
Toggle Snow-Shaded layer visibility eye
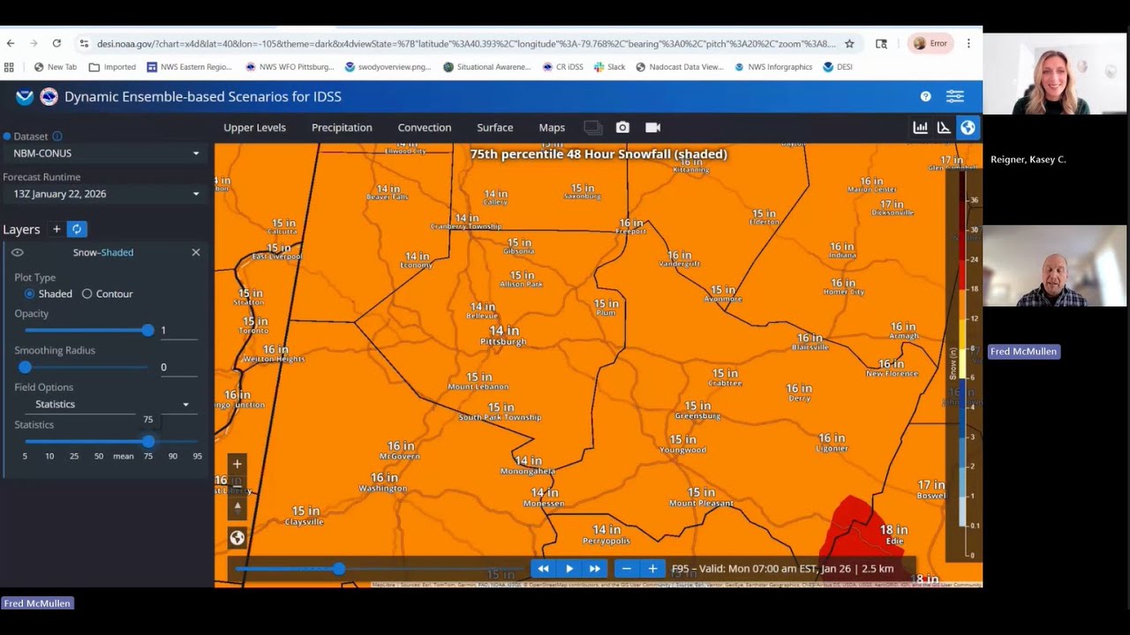click(x=18, y=252)
